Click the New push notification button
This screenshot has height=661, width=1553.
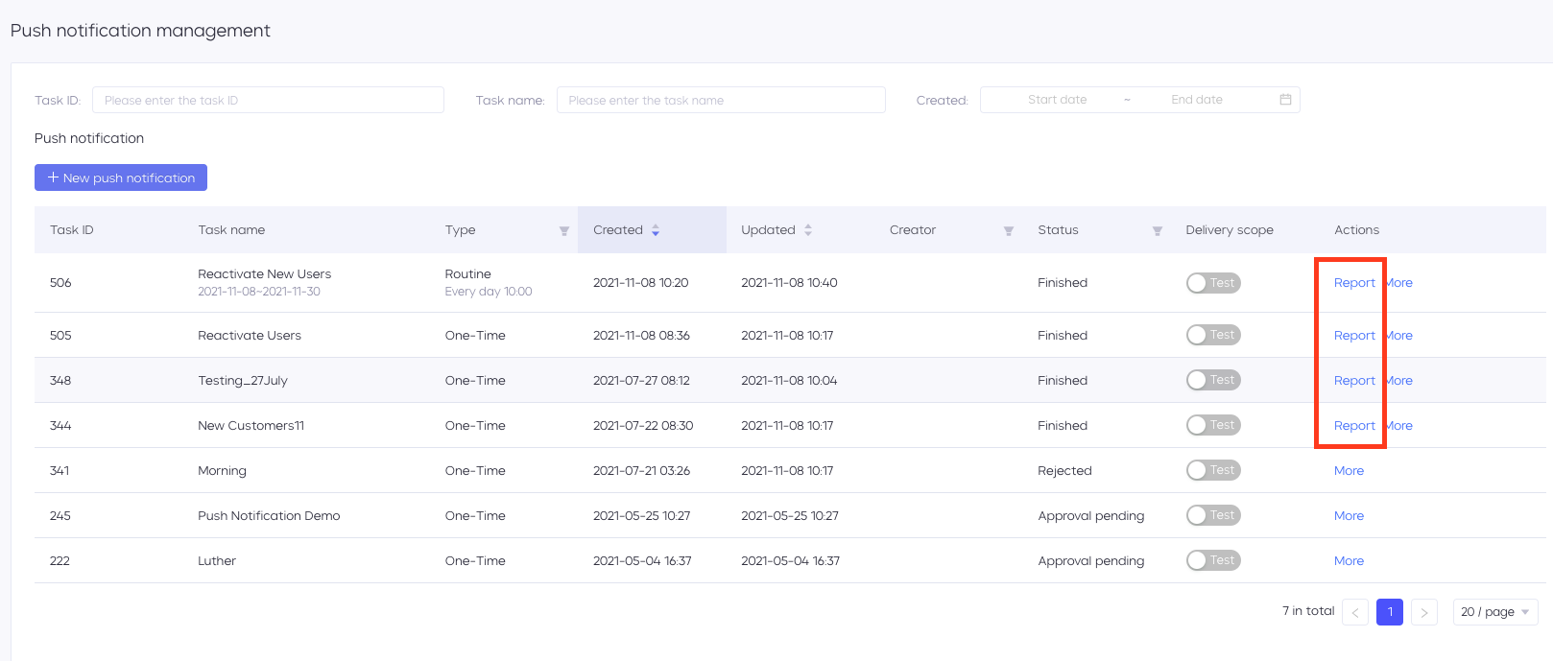click(x=121, y=177)
